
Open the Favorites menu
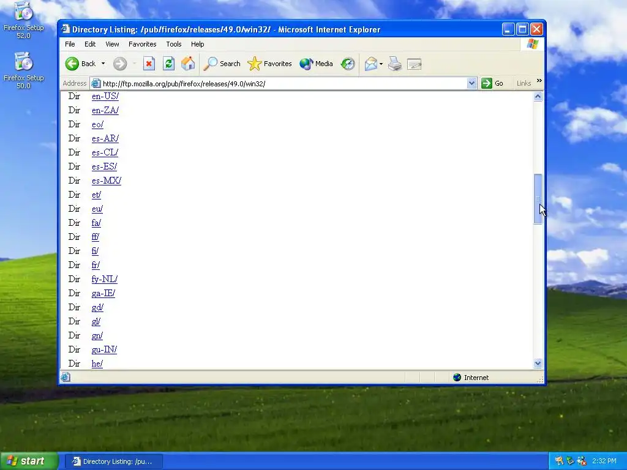point(142,44)
